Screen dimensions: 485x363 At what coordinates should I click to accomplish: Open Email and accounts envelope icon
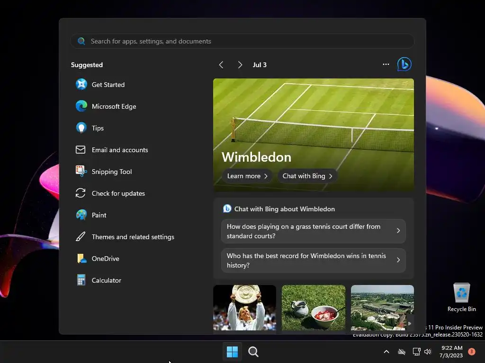(x=81, y=150)
